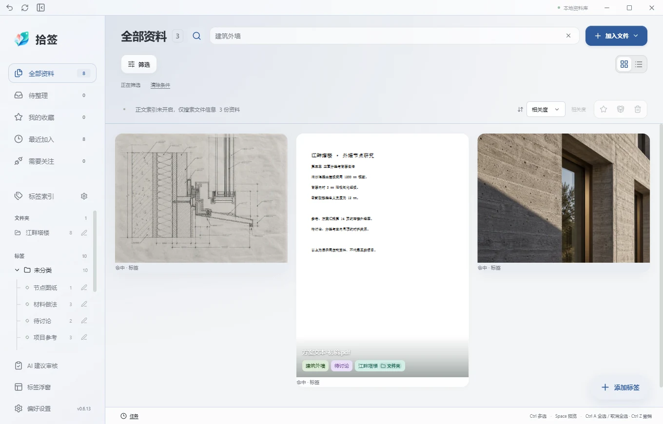The width and height of the screenshot is (663, 424).
Task: Click the star icon to favorite selection
Action: pyautogui.click(x=604, y=109)
